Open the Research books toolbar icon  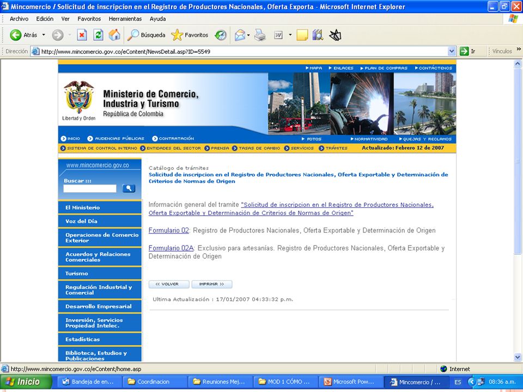click(x=318, y=35)
